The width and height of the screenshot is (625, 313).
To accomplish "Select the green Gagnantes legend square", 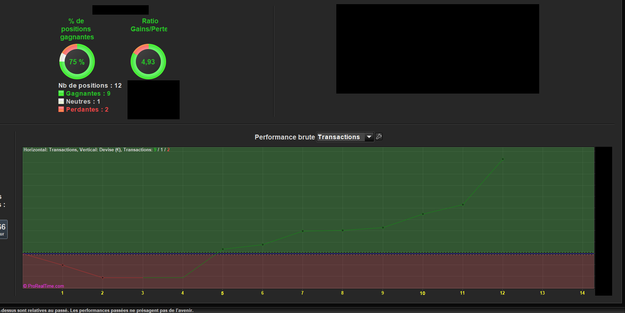I will point(61,93).
